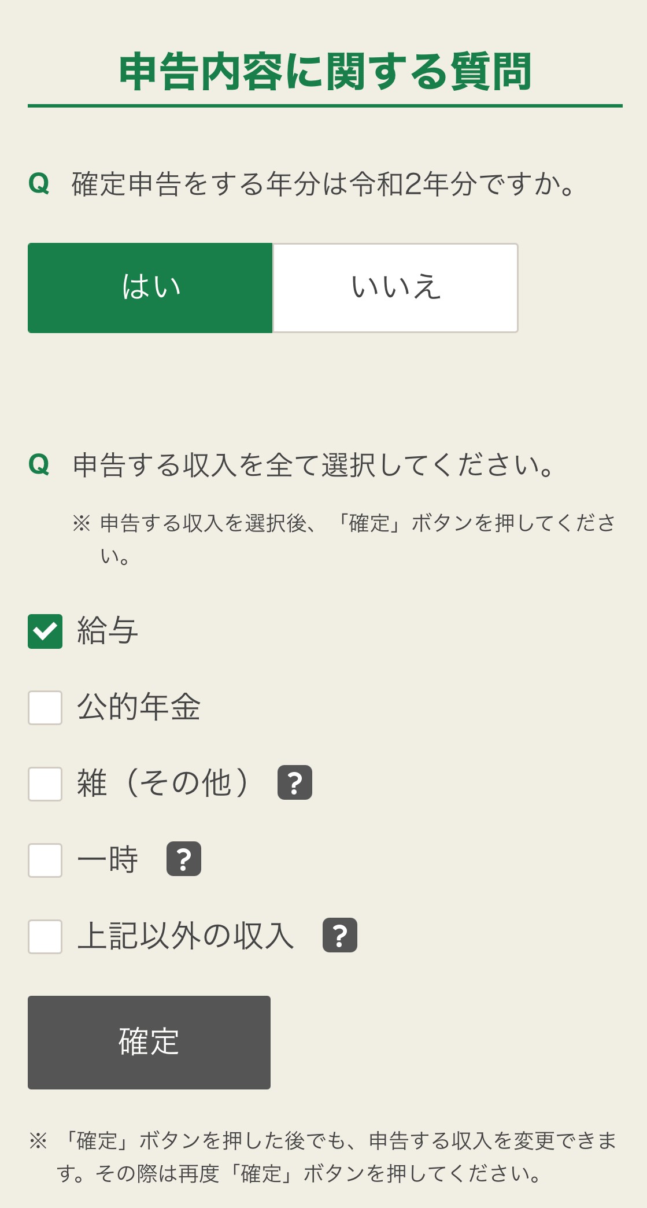Check the 公的年金 checkbox

point(45,708)
